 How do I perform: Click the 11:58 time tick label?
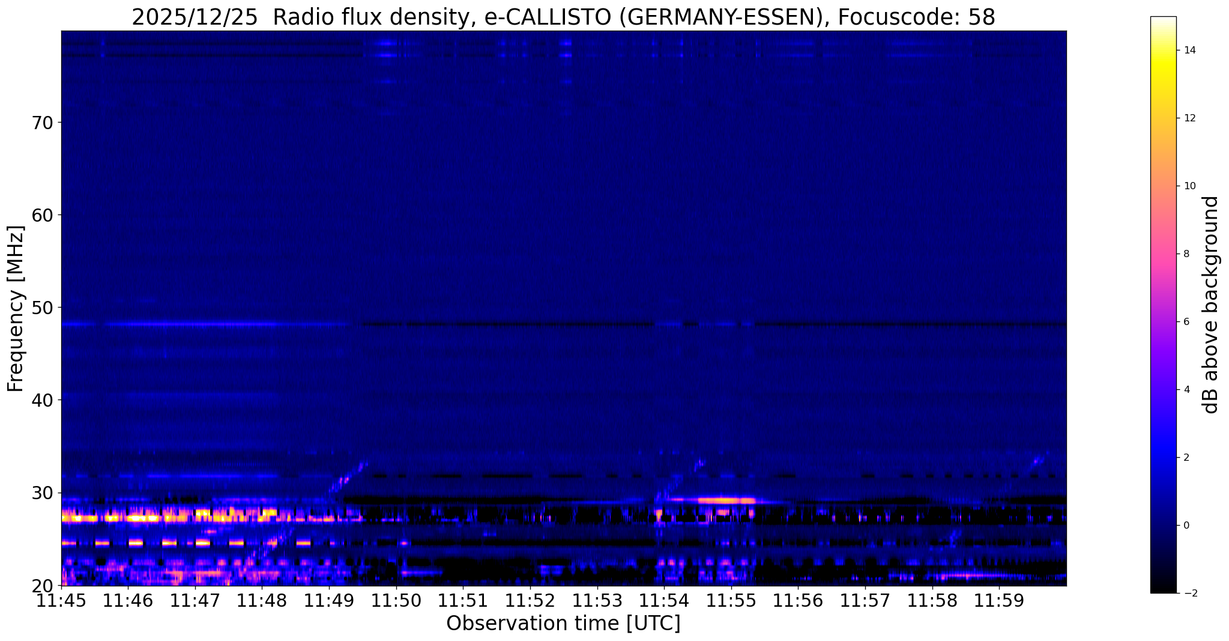932,601
